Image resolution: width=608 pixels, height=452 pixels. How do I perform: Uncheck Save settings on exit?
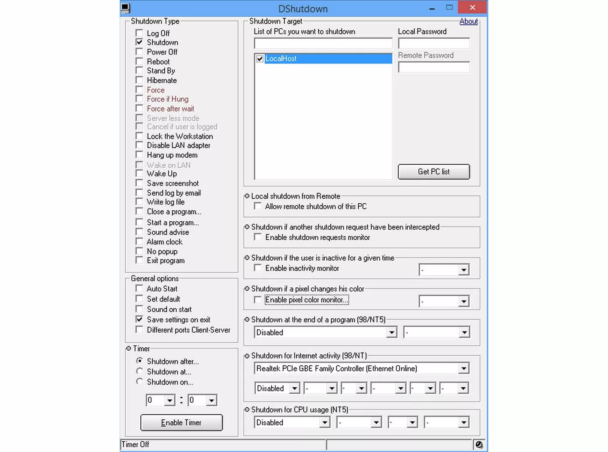click(x=139, y=319)
